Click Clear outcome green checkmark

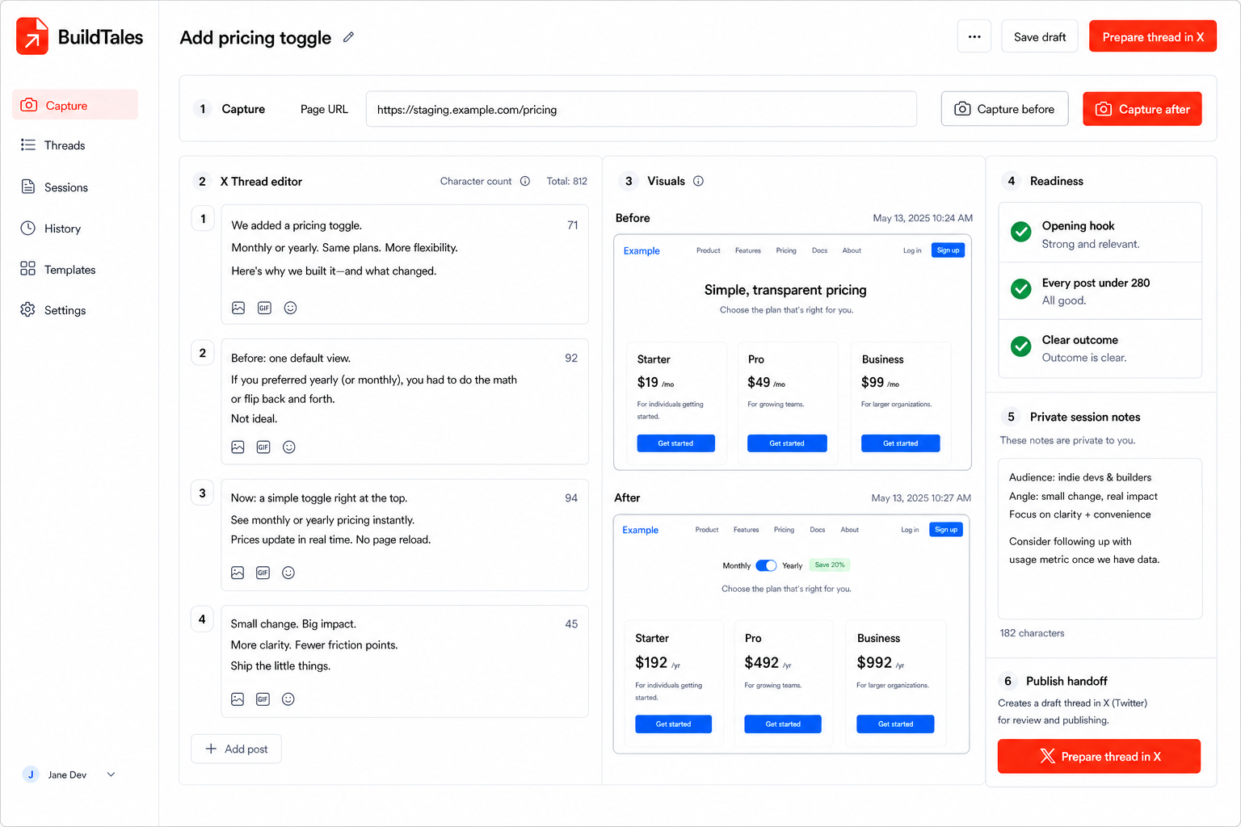point(1021,346)
